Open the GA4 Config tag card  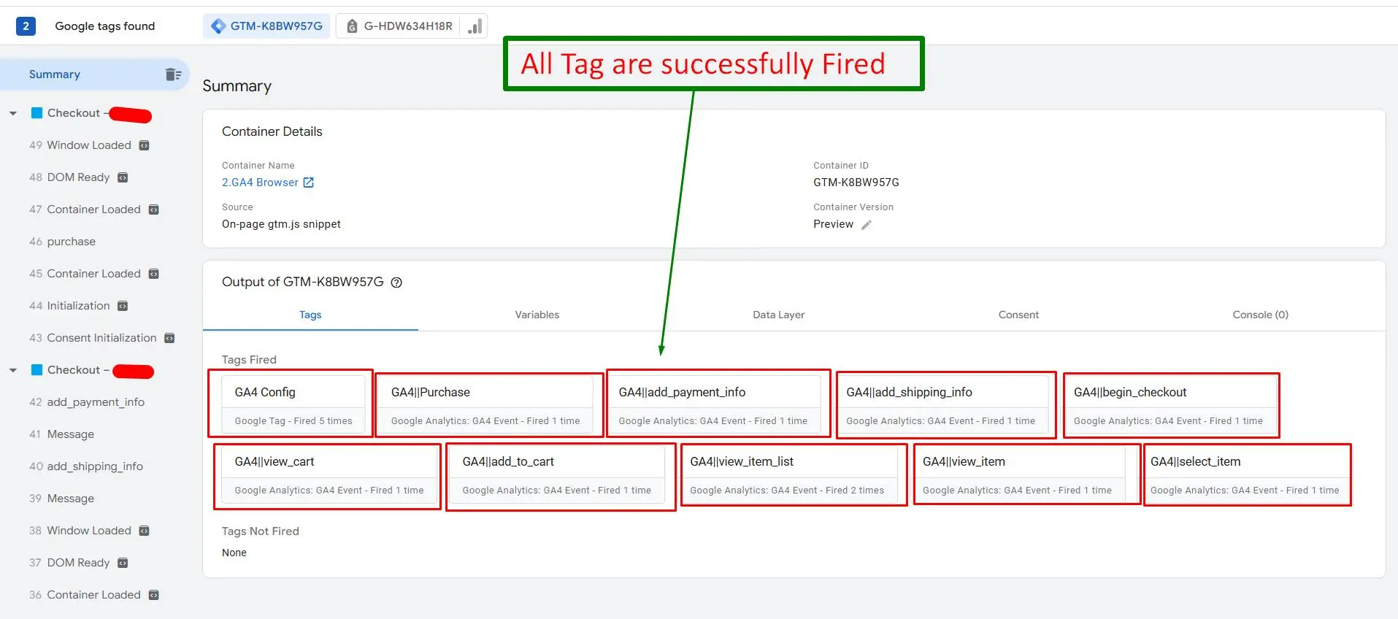293,405
